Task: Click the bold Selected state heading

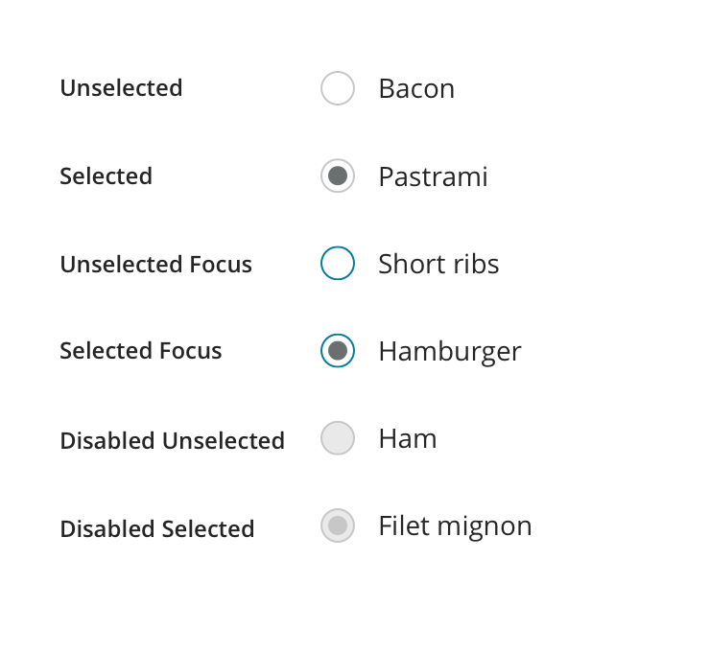Action: [x=106, y=176]
